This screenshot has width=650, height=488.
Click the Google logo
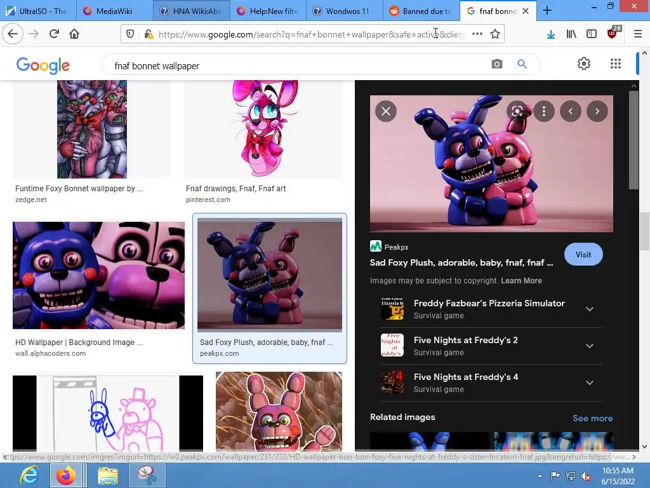[43, 65]
